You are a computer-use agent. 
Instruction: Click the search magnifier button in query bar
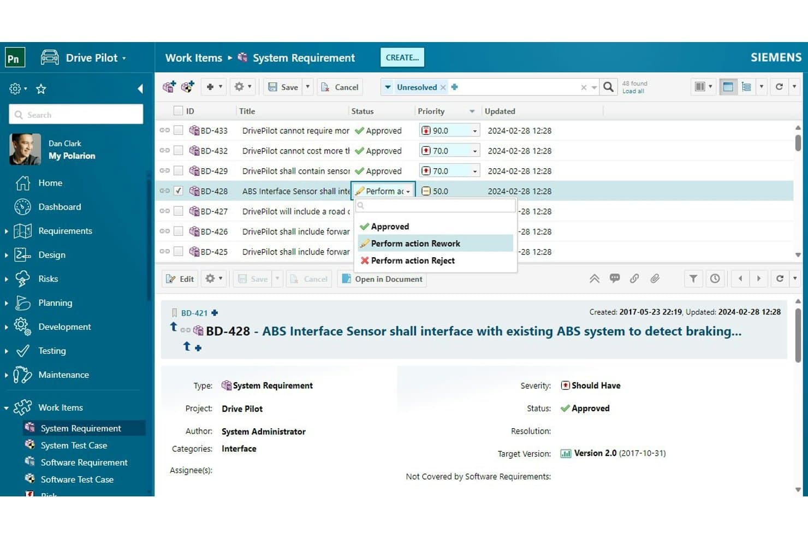click(x=608, y=87)
